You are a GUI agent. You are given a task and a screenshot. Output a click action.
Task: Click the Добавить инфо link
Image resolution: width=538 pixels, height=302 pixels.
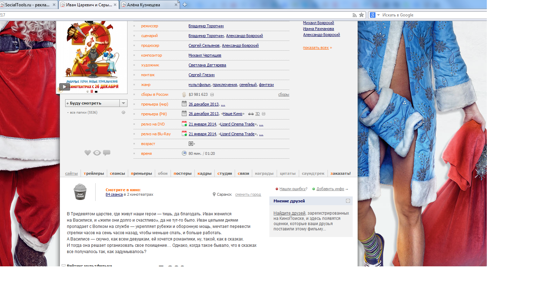[x=330, y=189]
